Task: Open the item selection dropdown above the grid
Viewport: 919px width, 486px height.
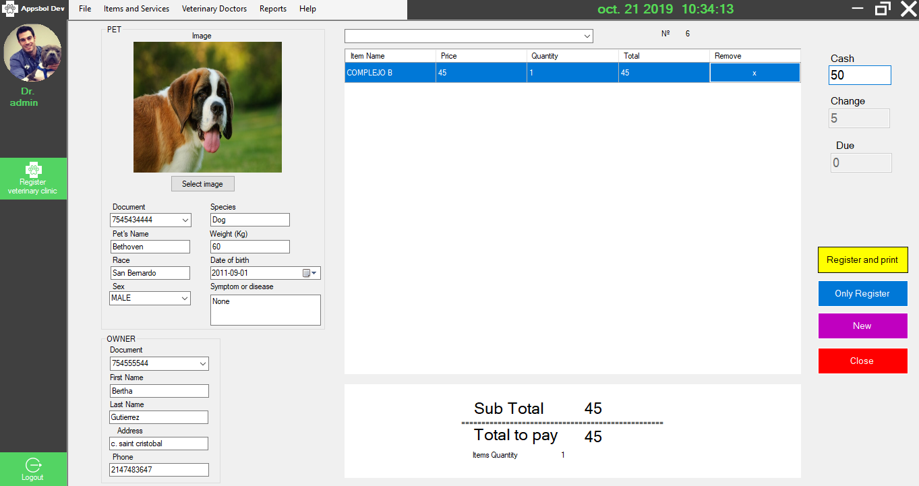Action: coord(586,36)
